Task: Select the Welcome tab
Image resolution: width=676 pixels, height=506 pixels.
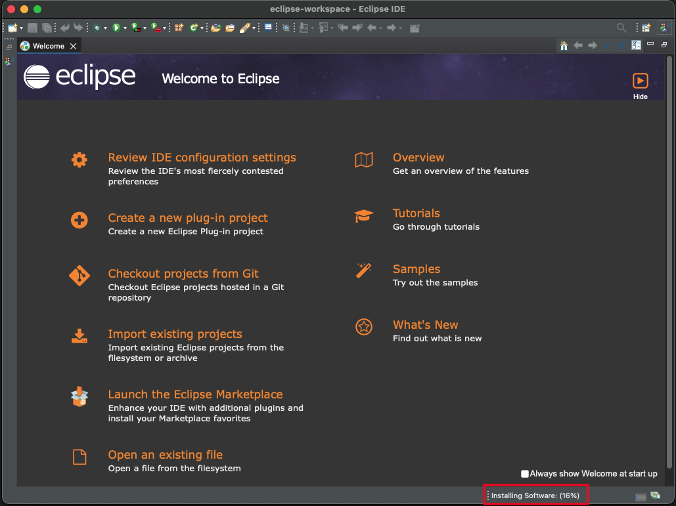Action: [x=49, y=46]
